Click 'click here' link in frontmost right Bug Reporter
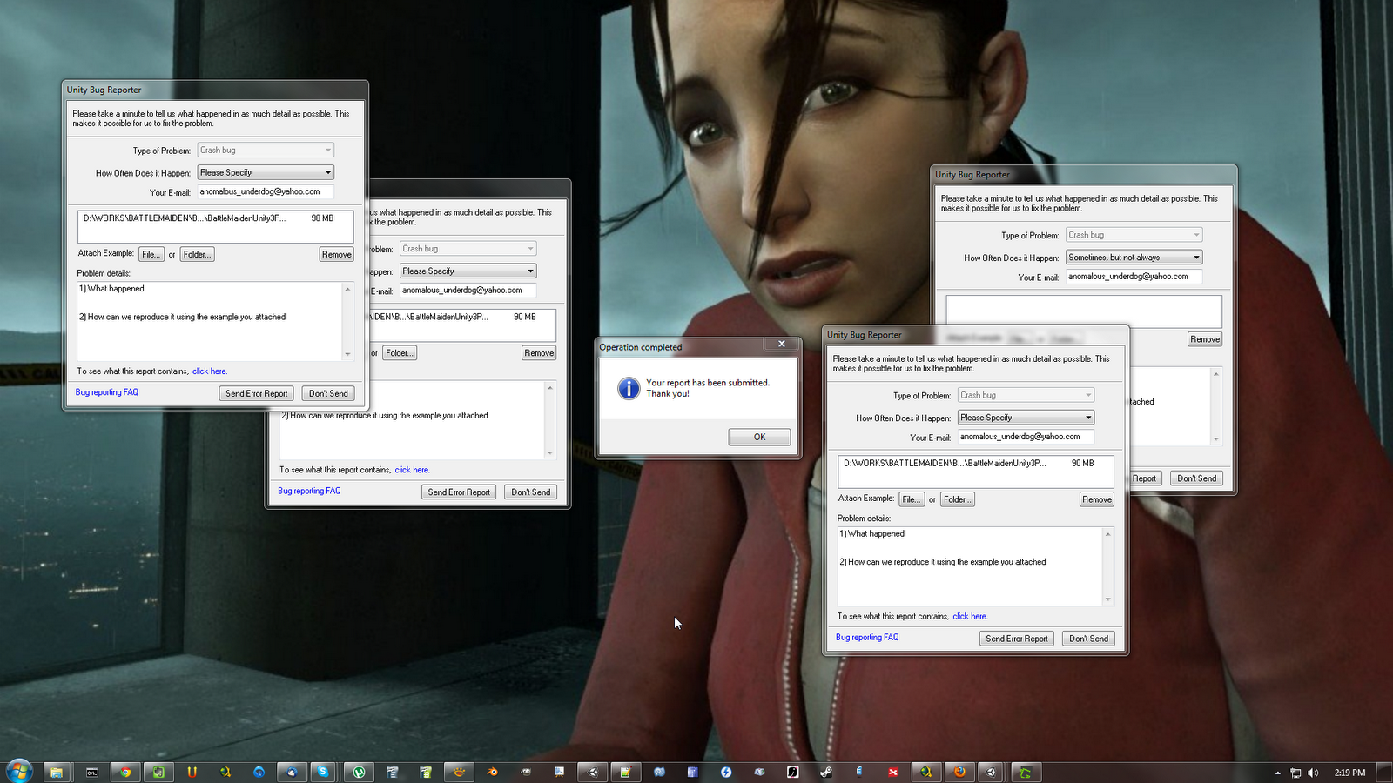This screenshot has width=1393, height=783. pyautogui.click(x=970, y=617)
